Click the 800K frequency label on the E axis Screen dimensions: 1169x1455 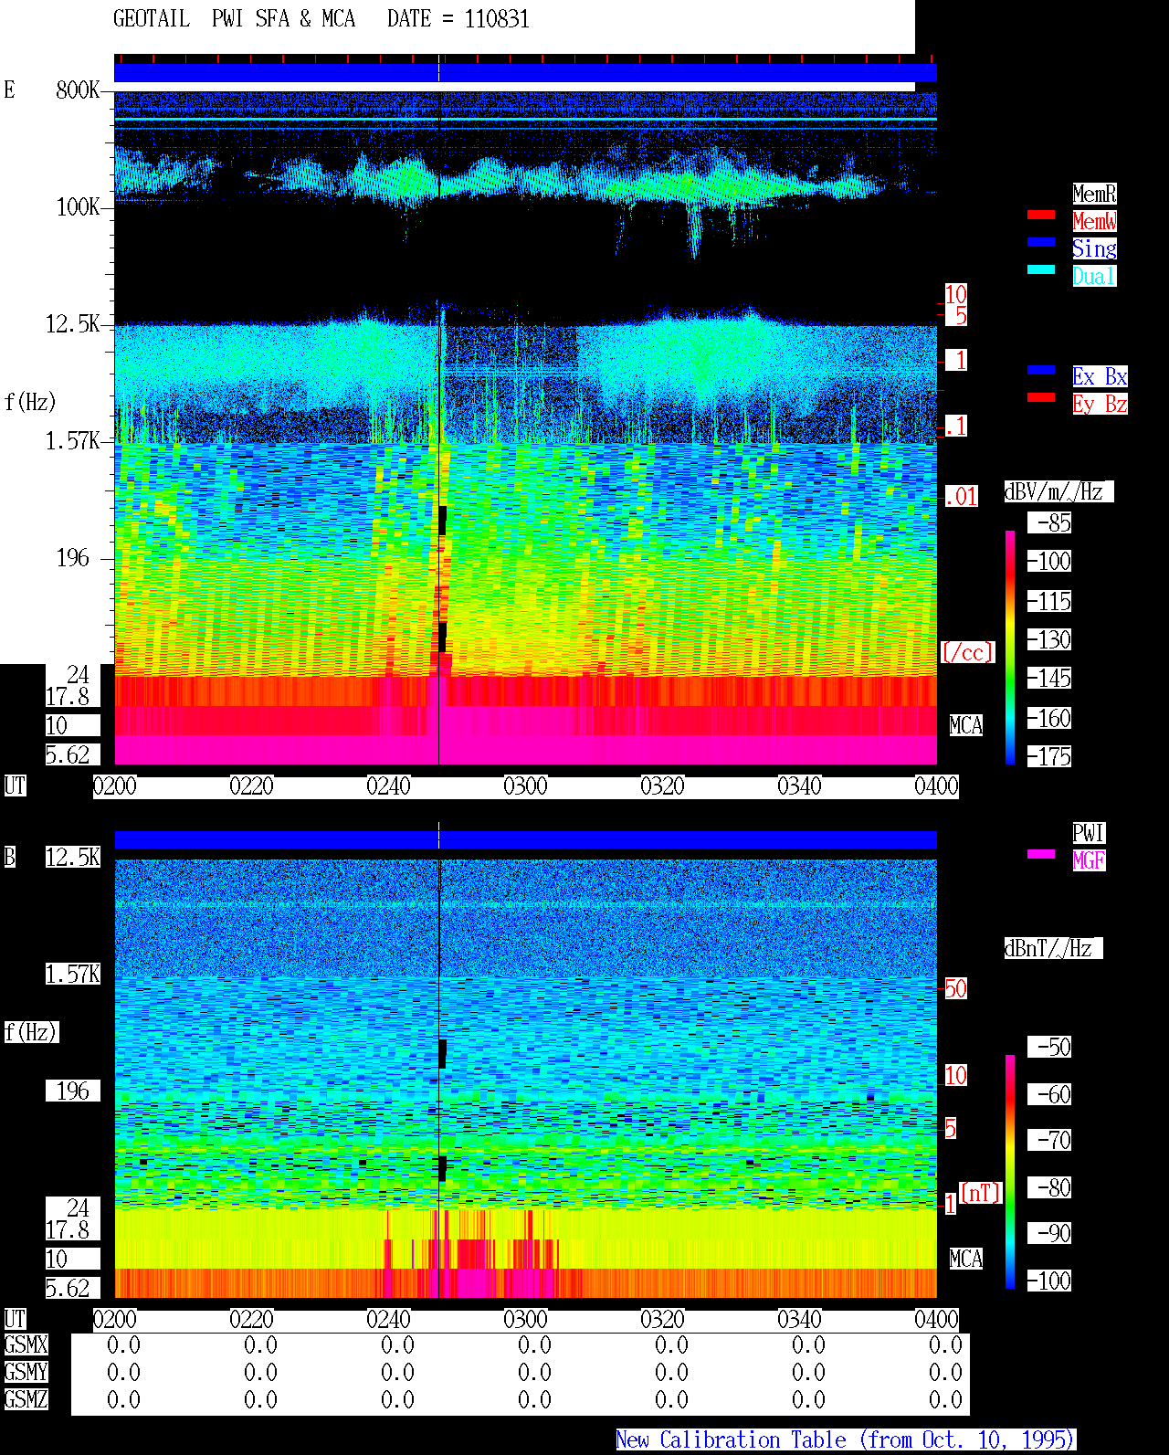tap(78, 90)
